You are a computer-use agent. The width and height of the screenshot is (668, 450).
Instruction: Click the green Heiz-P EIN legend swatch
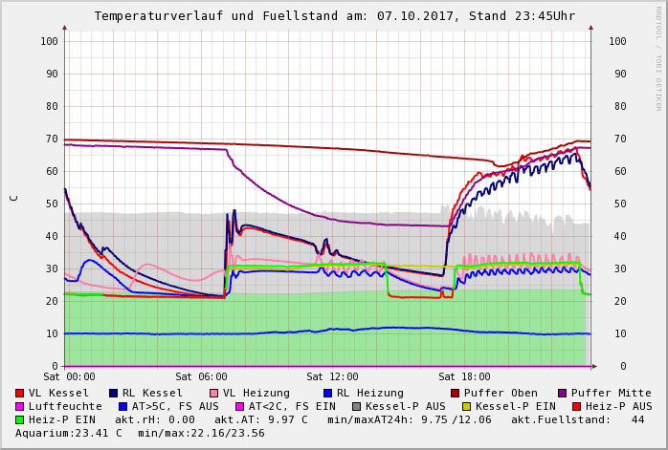[20, 419]
